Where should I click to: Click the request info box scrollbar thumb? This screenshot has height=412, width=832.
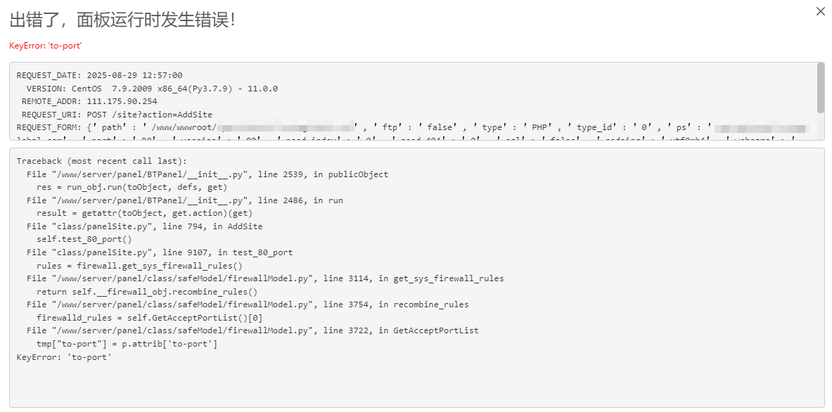pos(820,87)
